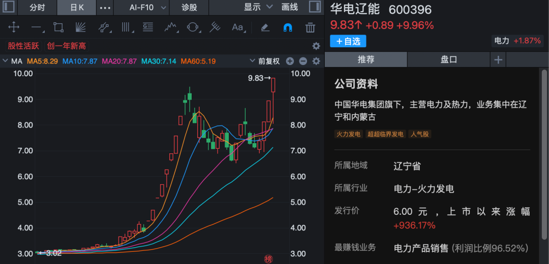
Task: Toggle the right sidebar panel
Action: 315,7
